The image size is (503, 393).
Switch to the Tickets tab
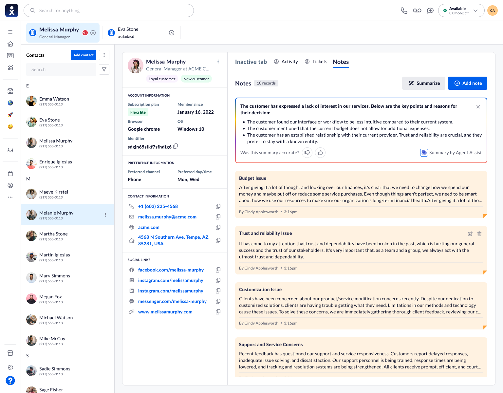pos(316,62)
